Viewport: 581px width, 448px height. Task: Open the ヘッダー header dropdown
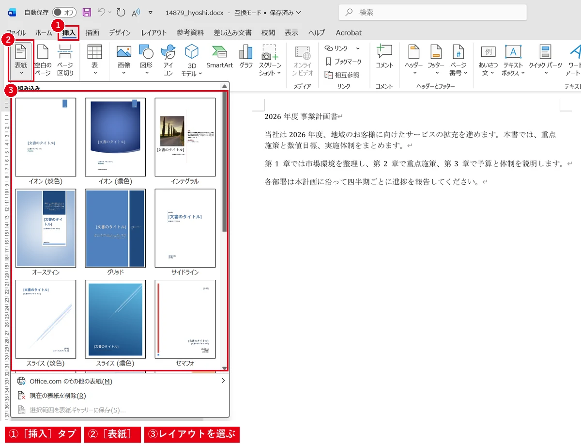(x=414, y=60)
